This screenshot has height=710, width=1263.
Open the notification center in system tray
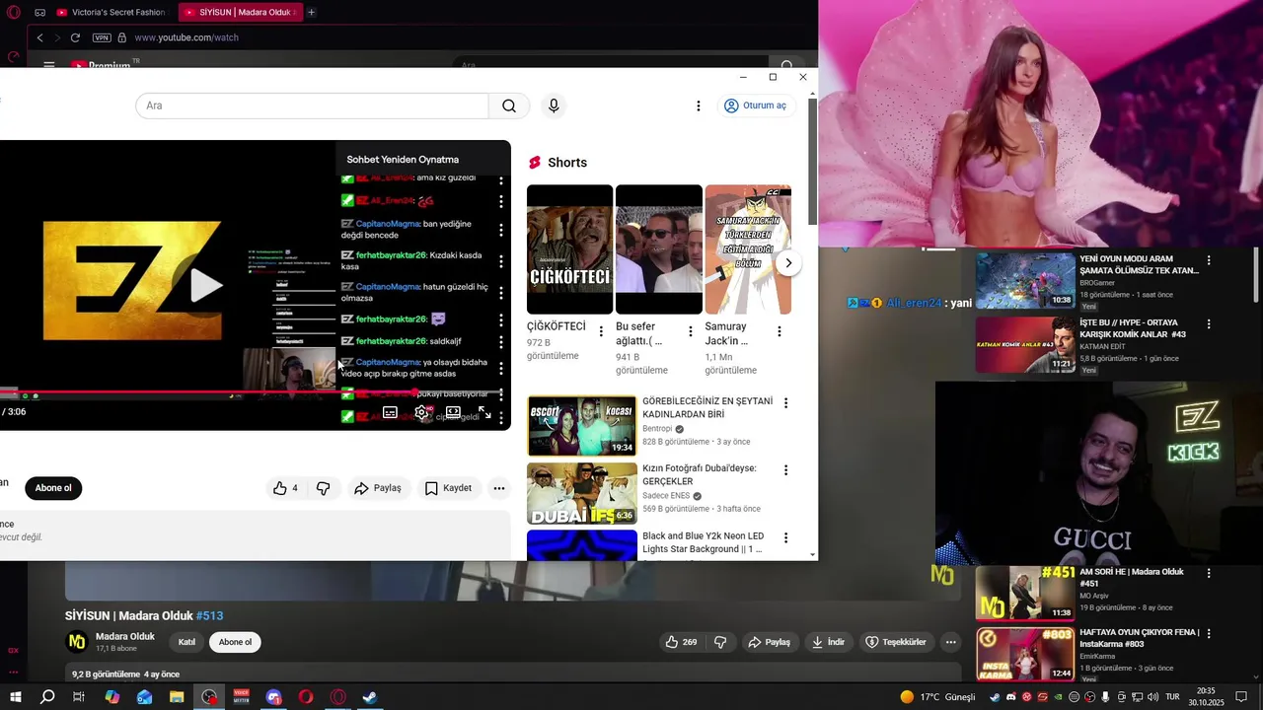[1241, 697]
